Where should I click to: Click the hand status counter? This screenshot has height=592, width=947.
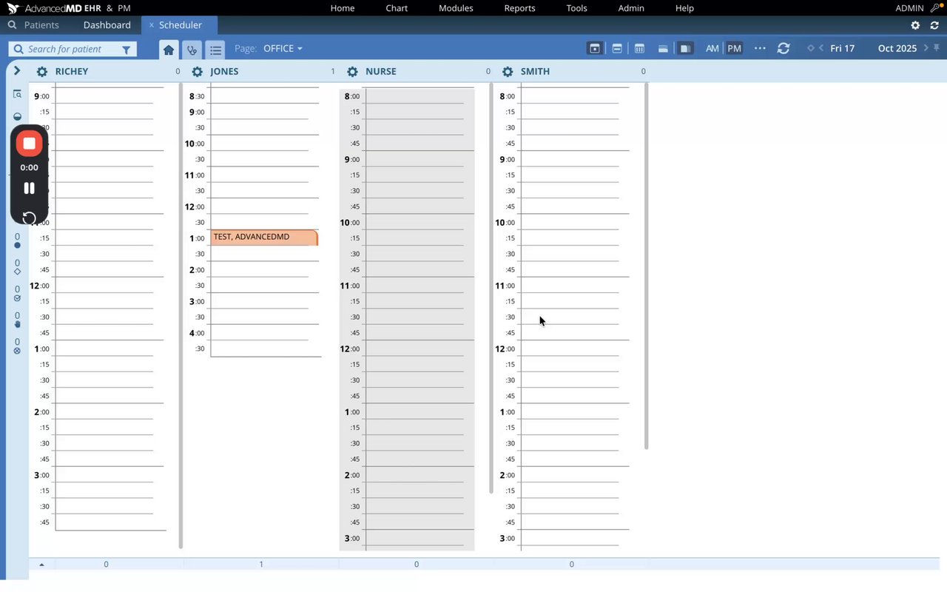click(17, 320)
